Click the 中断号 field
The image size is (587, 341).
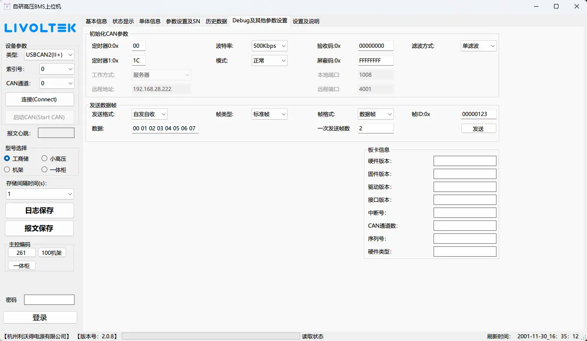465,213
